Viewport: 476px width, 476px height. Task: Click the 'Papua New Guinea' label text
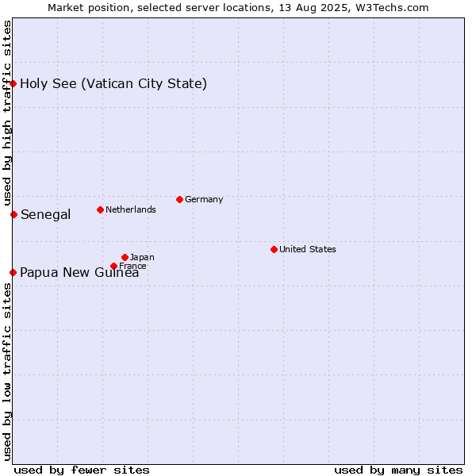[x=79, y=273]
